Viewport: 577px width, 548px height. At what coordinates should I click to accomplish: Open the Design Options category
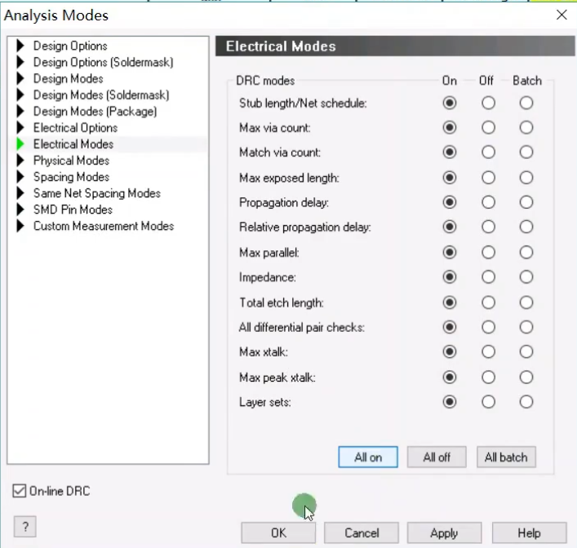coord(70,46)
